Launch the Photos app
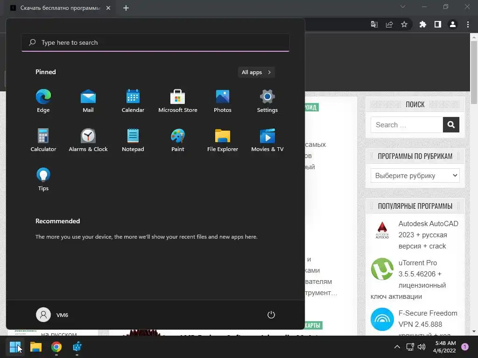The height and width of the screenshot is (358, 478). point(223,101)
